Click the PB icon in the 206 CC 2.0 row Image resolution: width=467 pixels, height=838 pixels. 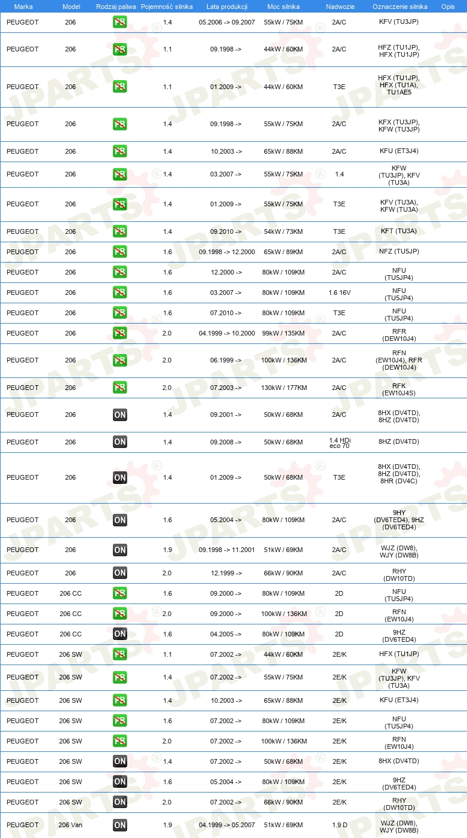120,614
